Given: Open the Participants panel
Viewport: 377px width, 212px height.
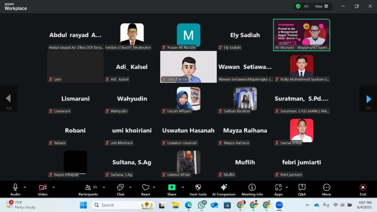Looking at the screenshot, I should (x=88, y=190).
